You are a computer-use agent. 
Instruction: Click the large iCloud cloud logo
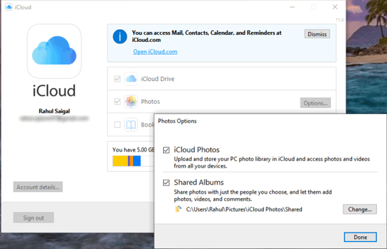tap(54, 51)
